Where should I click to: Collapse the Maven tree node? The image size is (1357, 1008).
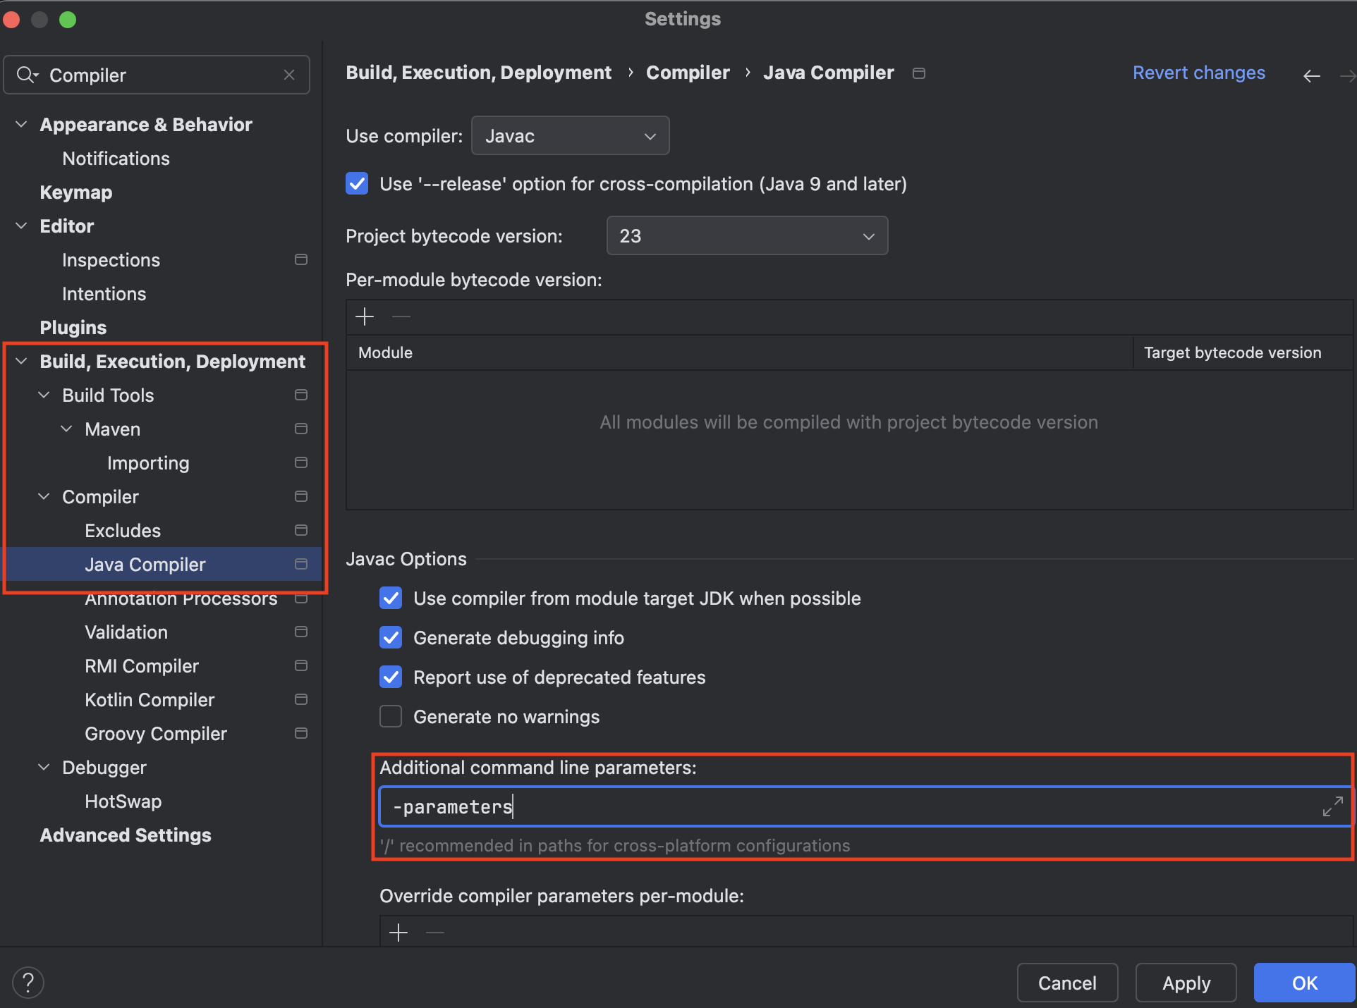coord(66,429)
